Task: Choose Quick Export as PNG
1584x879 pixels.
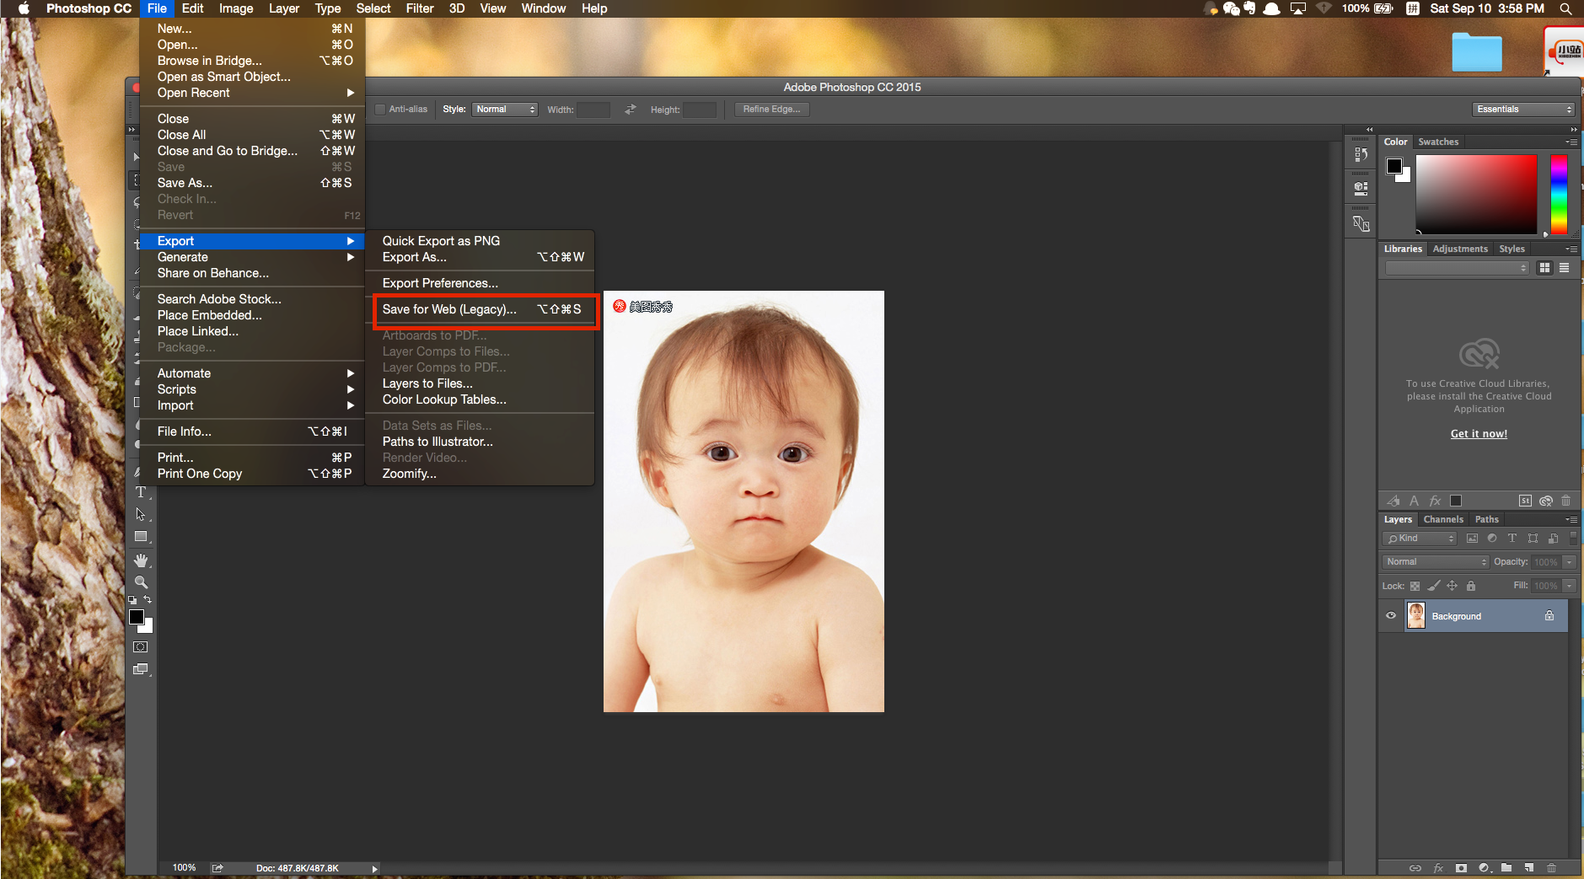Action: coord(480,241)
